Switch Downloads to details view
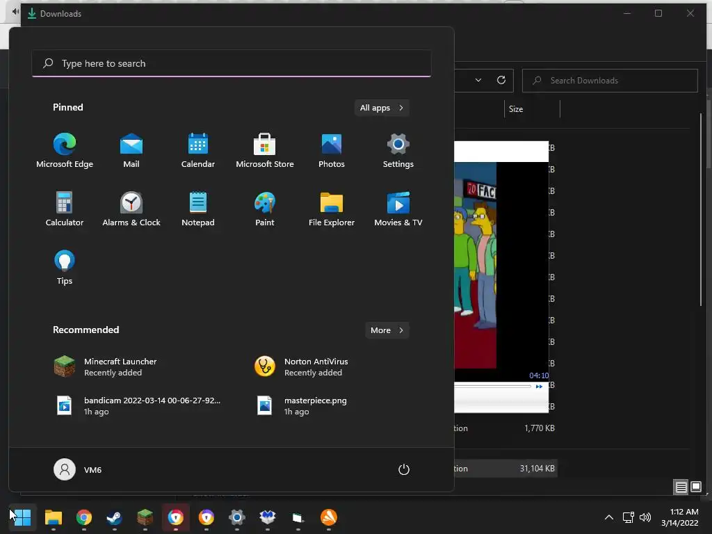Screen dimensions: 712x534 point(681,487)
